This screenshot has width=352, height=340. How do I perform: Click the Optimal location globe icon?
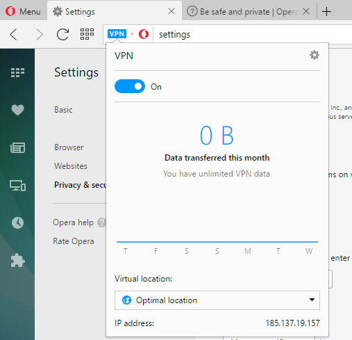coord(126,300)
